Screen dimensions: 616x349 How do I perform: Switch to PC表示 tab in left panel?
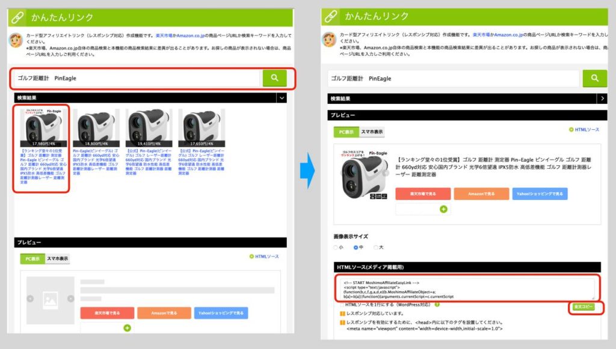tap(32, 259)
